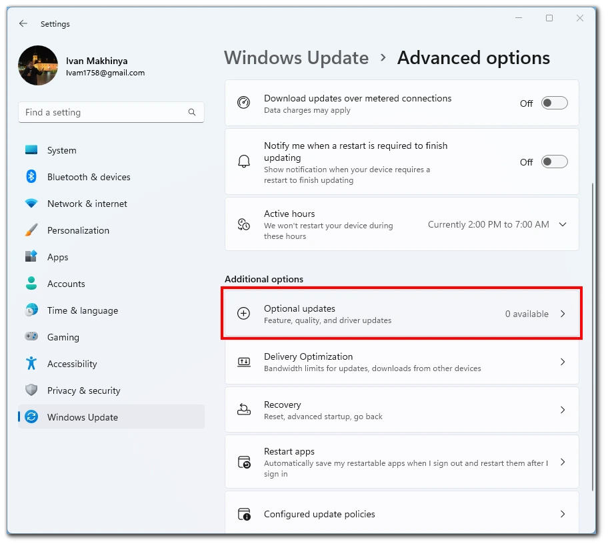This screenshot has width=608, height=546.
Task: Open Recovery options chevron
Action: [x=563, y=410]
